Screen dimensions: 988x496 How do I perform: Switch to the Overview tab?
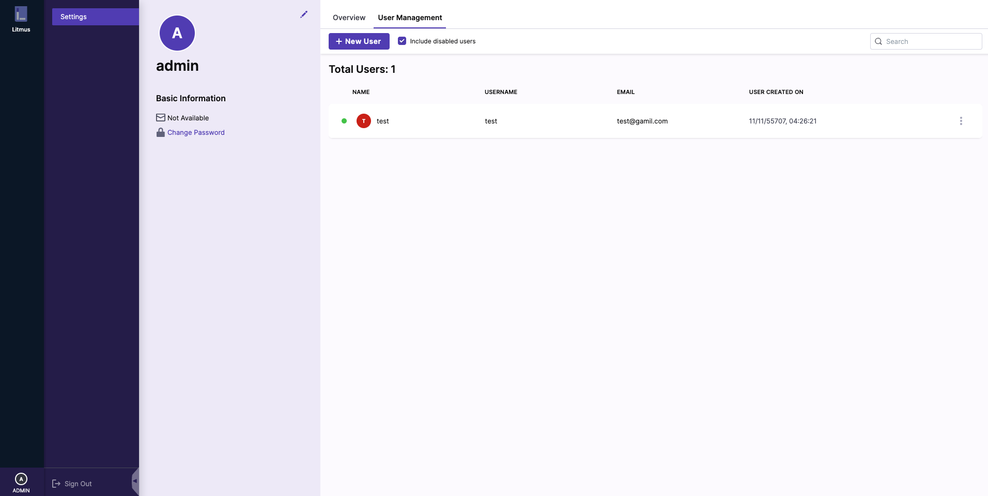pyautogui.click(x=349, y=18)
